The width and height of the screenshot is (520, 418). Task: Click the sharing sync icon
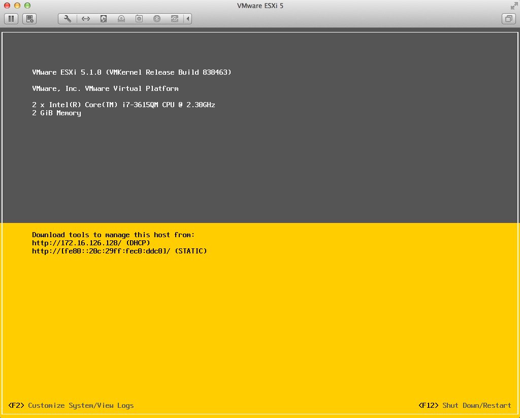175,19
